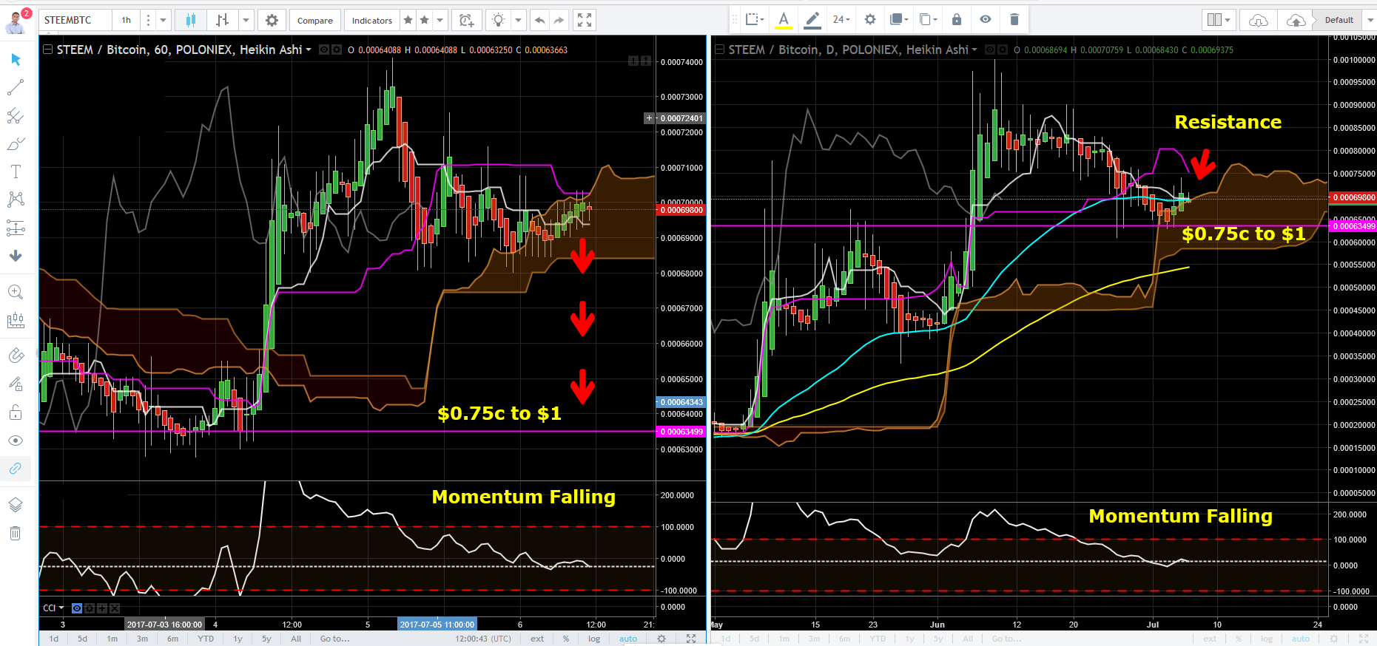Click the ideas lightbulb icon

[499, 20]
